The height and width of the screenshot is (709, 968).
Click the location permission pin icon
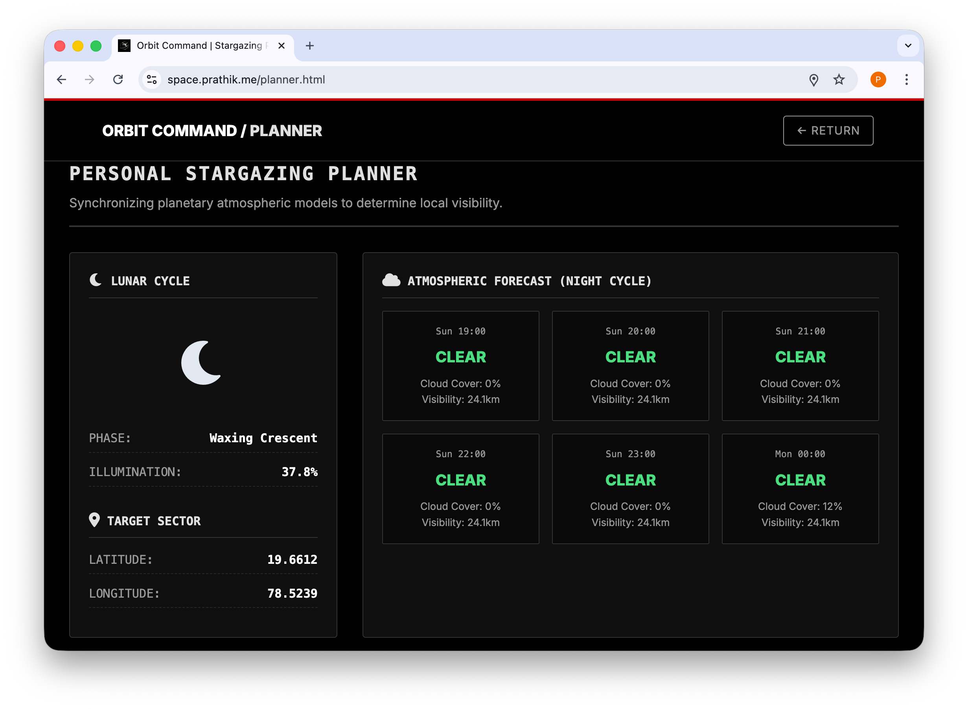click(813, 80)
